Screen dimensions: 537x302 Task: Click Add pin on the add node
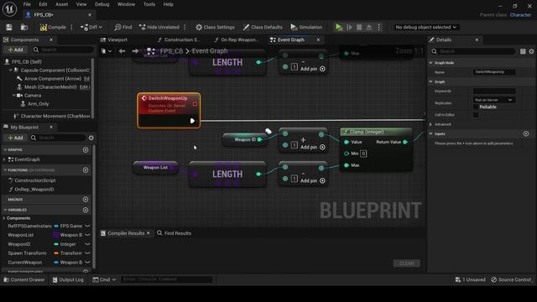tap(313, 148)
